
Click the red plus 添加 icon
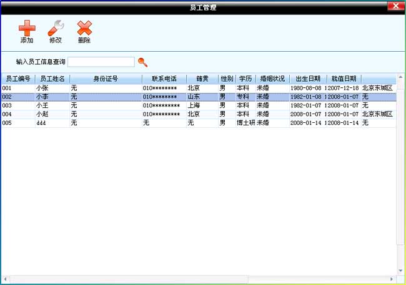coord(26,28)
